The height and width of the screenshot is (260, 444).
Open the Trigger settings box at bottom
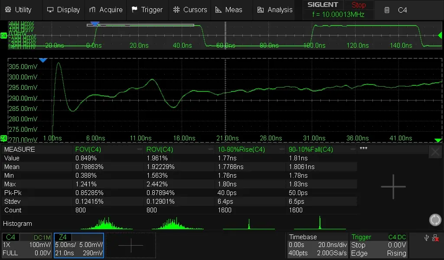pyautogui.click(x=379, y=245)
